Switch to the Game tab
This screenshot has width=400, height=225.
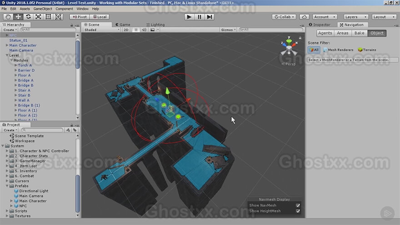(123, 25)
